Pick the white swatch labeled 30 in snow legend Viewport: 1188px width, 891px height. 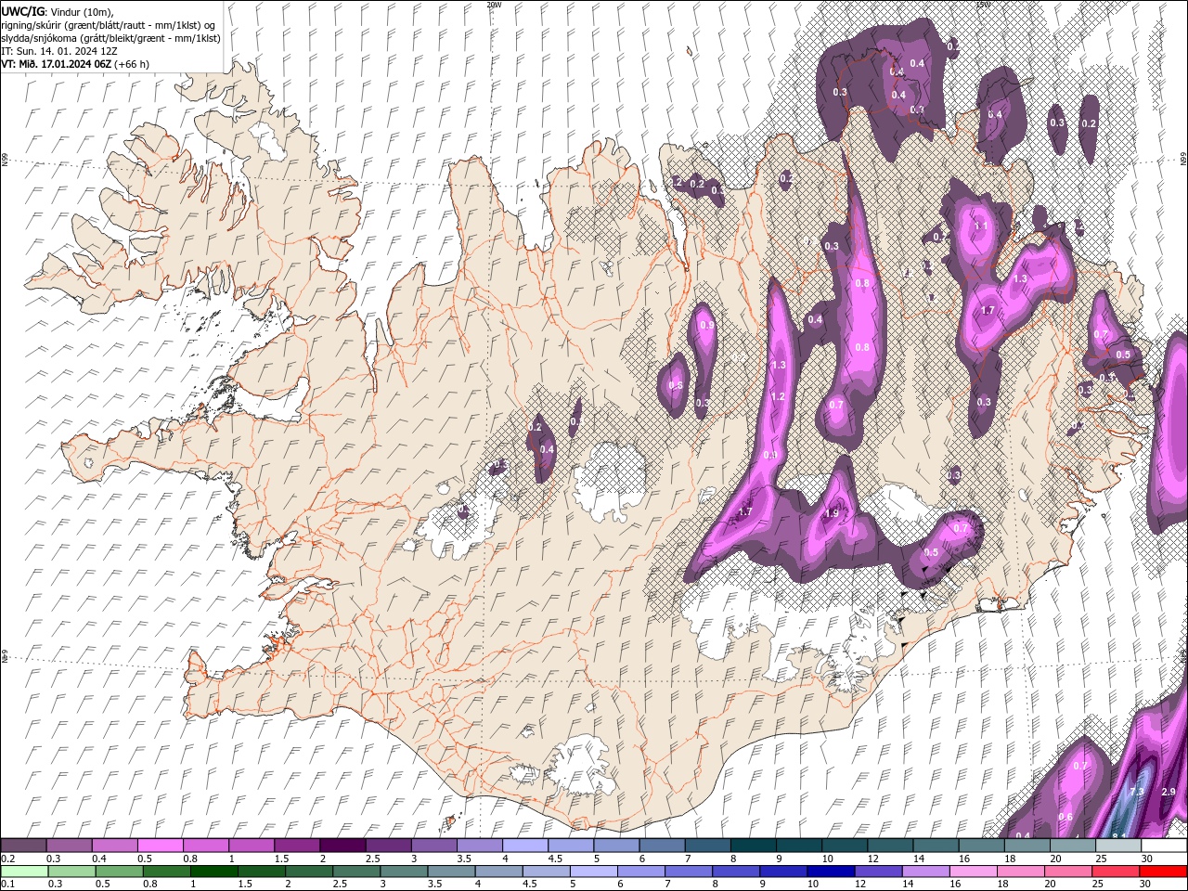coord(1162,846)
